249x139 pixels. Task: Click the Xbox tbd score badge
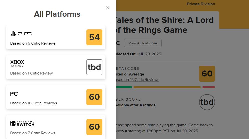(x=94, y=67)
